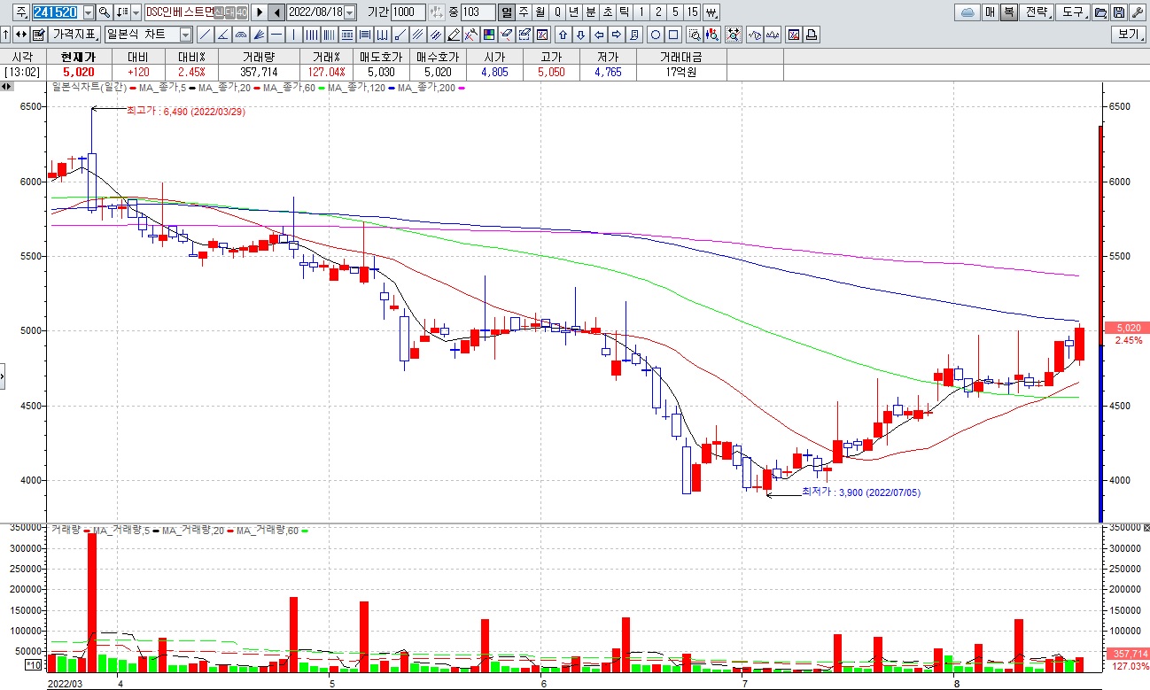Open the stock search magnifier icon
Image resolution: width=1150 pixels, height=690 pixels.
tap(105, 12)
